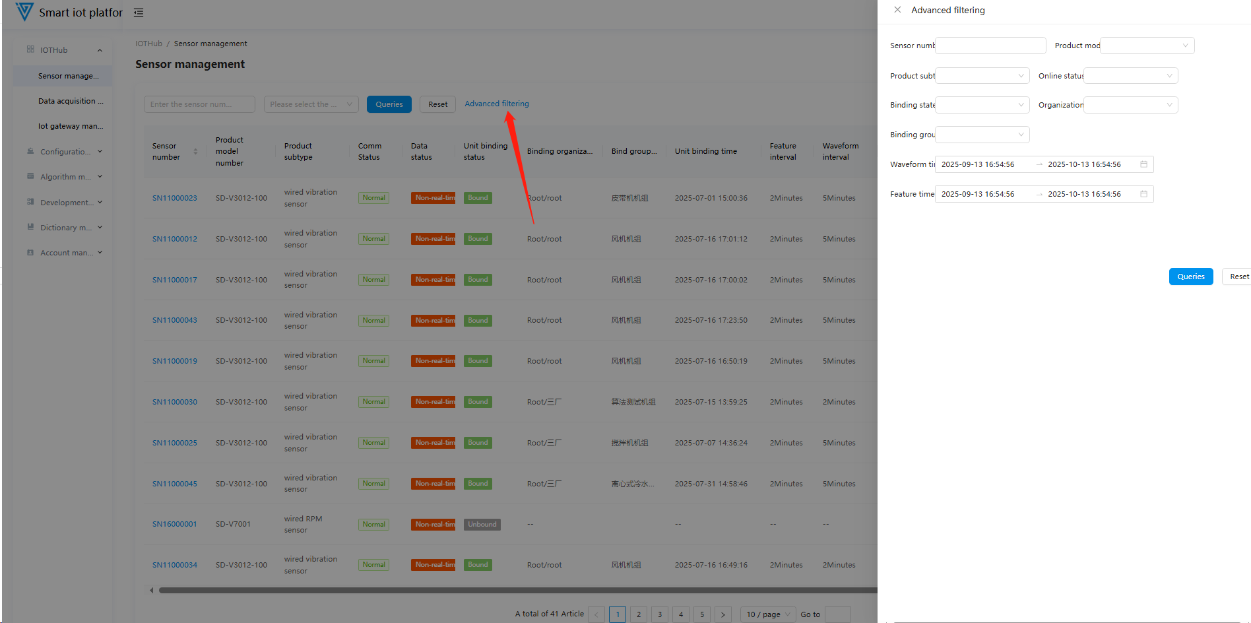Image resolution: width=1251 pixels, height=623 pixels.
Task: Expand the Algorithm menu in sidebar
Action: click(x=65, y=177)
